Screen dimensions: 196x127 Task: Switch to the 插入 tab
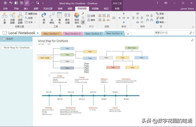coord(26,9)
